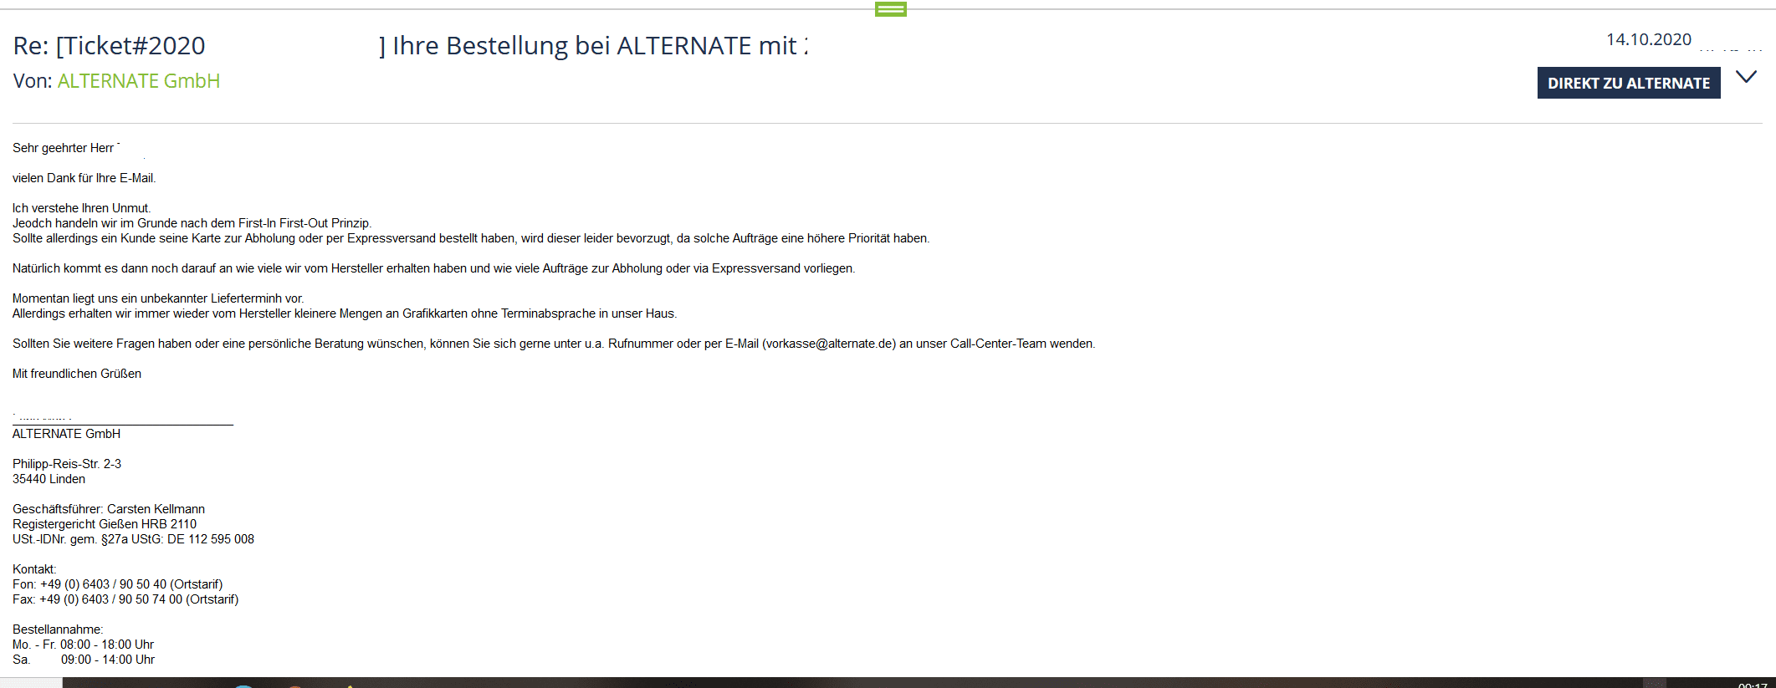1776x688 pixels.
Task: Expand the chevron beside DIREKT ZU ALTERNATE
Action: (1746, 77)
